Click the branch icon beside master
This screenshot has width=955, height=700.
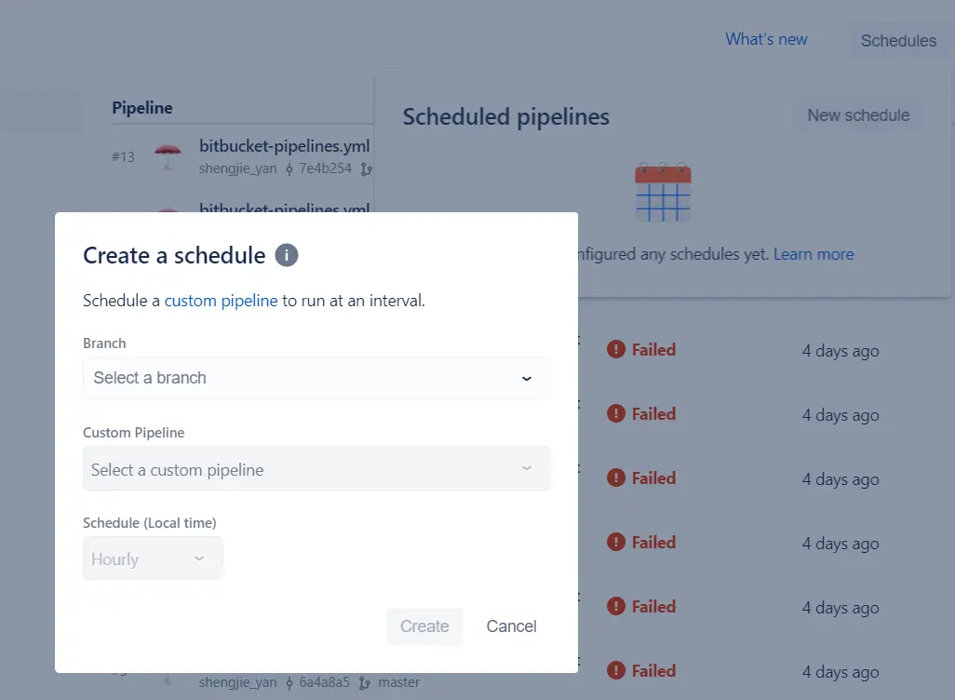click(365, 682)
